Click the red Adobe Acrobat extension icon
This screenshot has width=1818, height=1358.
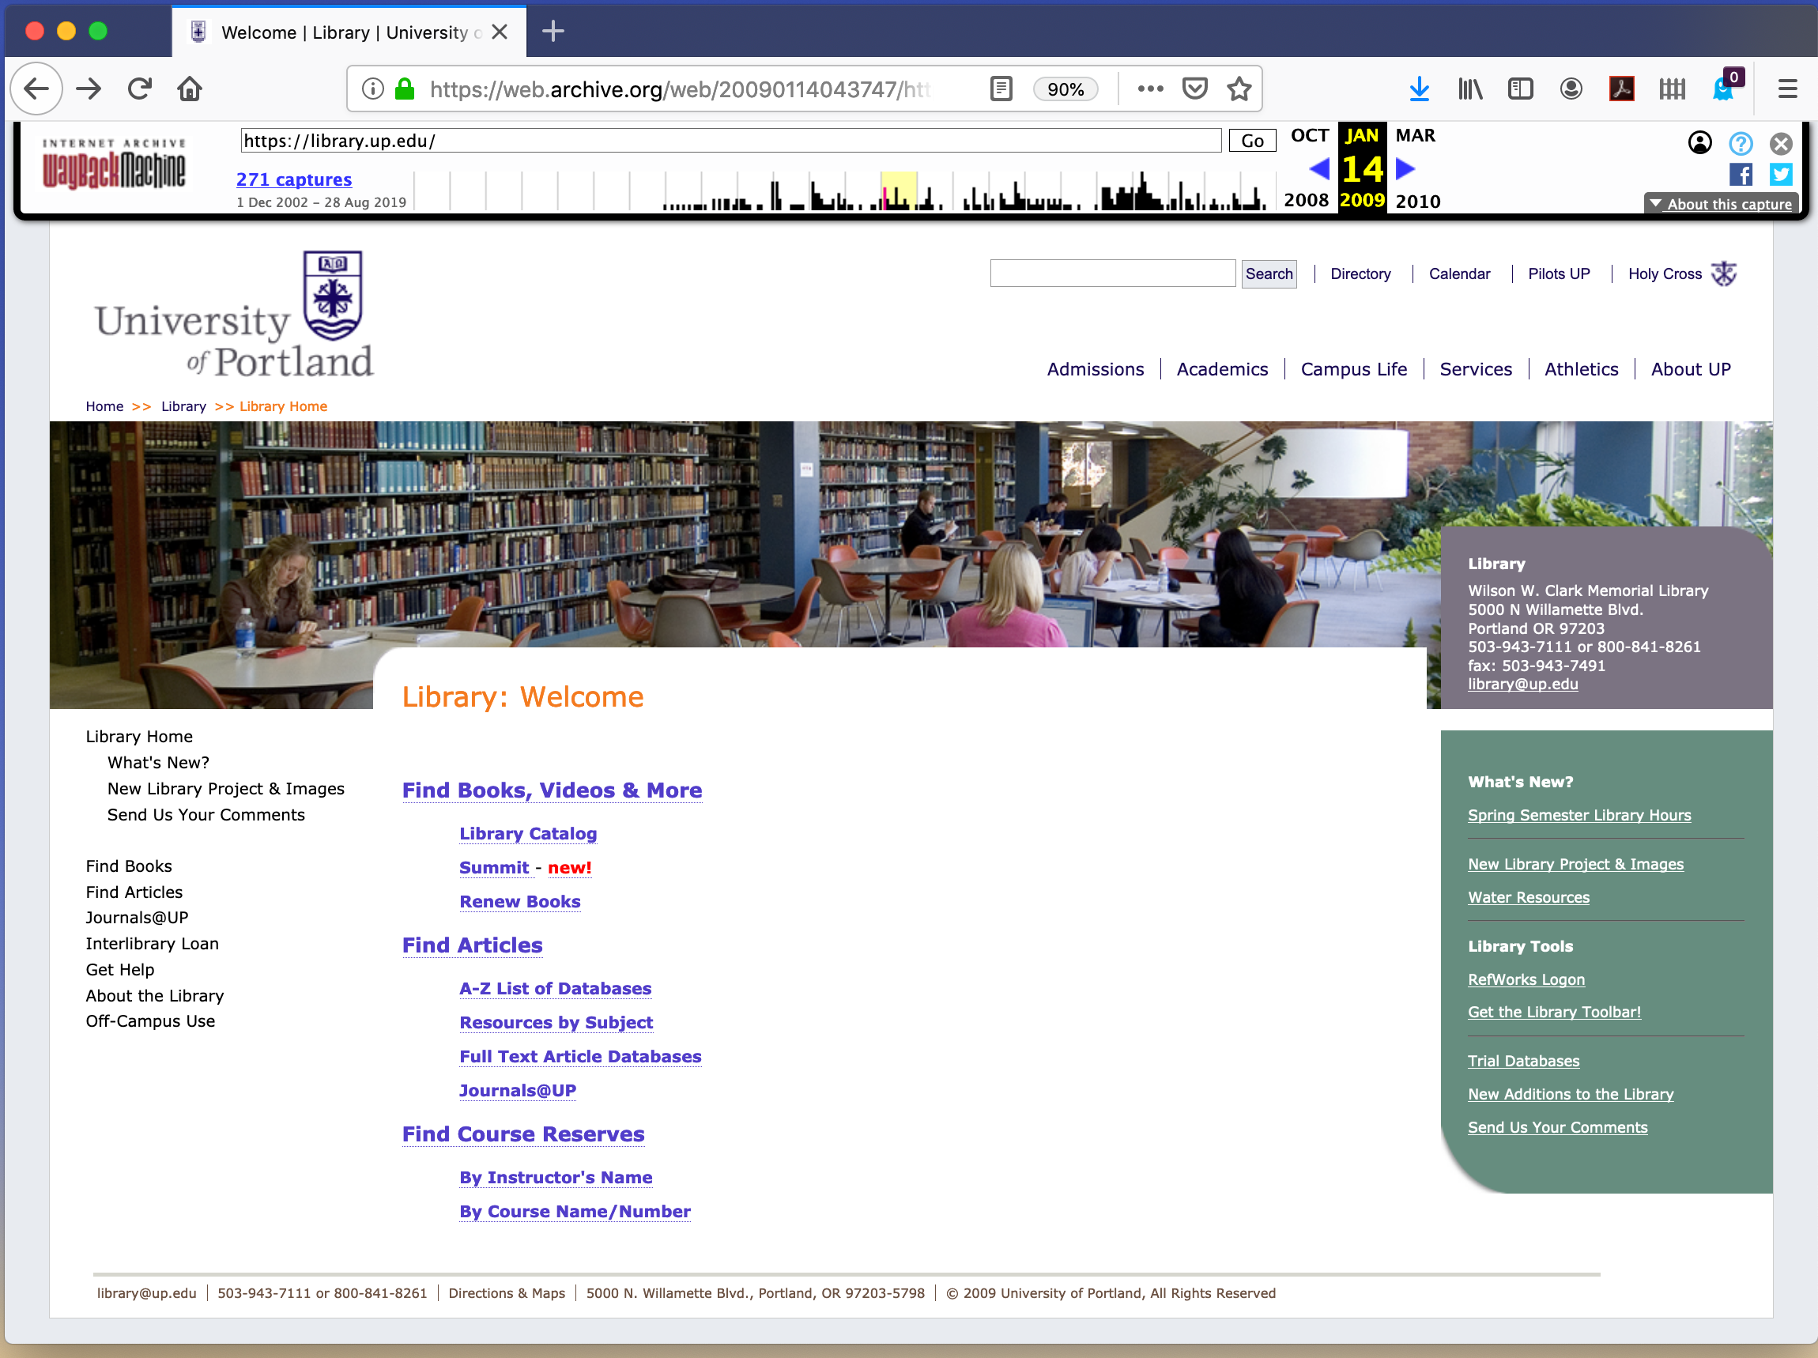click(1620, 89)
